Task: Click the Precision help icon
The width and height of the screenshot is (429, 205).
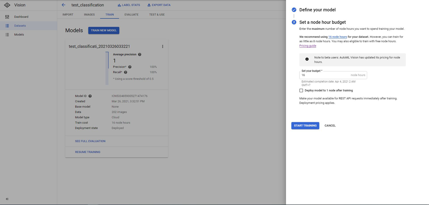Action: pyautogui.click(x=130, y=67)
